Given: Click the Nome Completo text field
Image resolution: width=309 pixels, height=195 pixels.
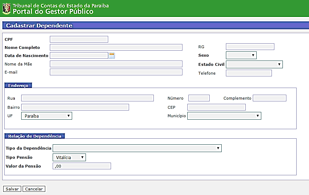Looking at the screenshot, I should pyautogui.click(x=116, y=48).
